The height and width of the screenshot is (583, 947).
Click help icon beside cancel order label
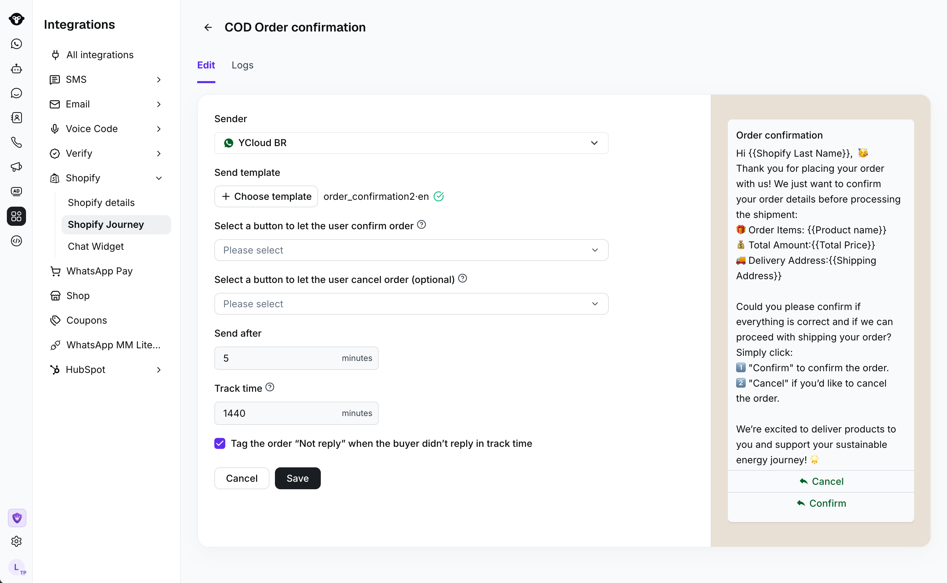[463, 278]
